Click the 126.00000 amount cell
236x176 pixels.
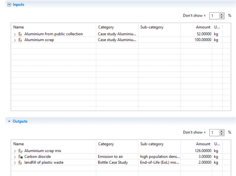point(203,151)
